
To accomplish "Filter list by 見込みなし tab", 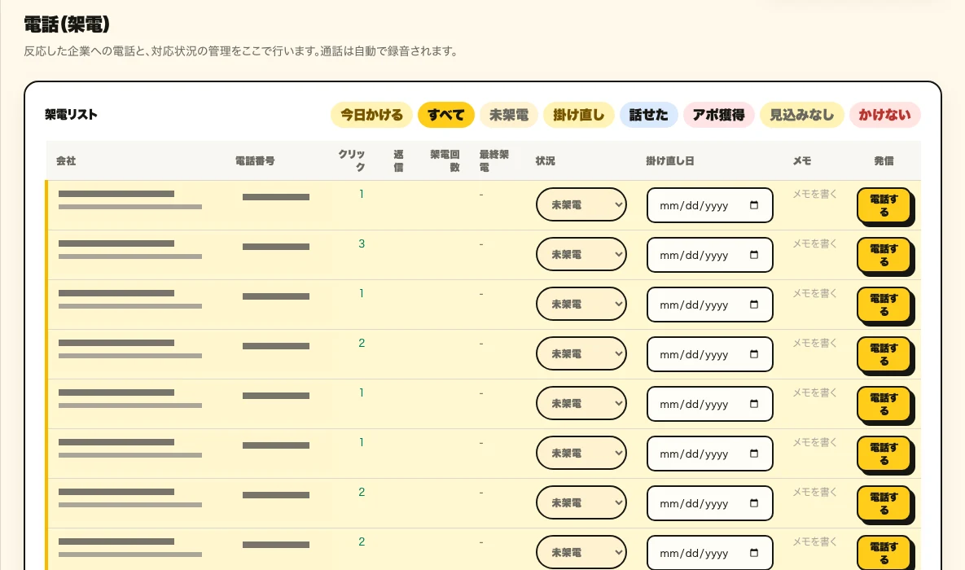I will click(x=802, y=115).
